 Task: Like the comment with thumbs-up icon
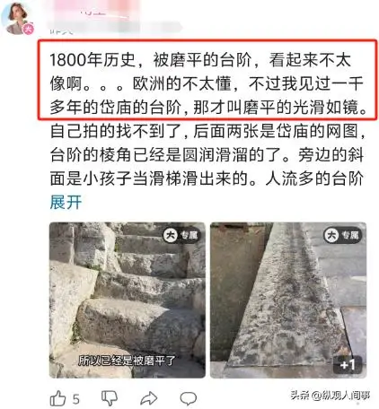pyautogui.click(x=57, y=398)
